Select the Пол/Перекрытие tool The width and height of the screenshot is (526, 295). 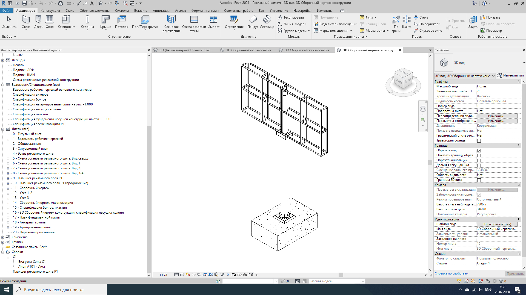(145, 22)
